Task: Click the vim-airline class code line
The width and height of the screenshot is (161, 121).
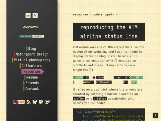Action: point(96,112)
